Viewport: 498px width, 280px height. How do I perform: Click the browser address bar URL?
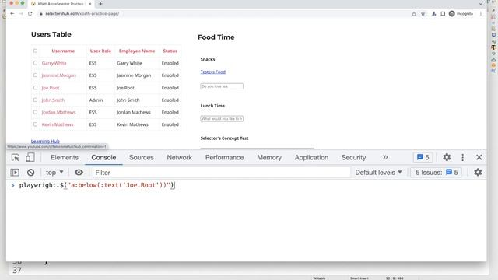tap(82, 14)
